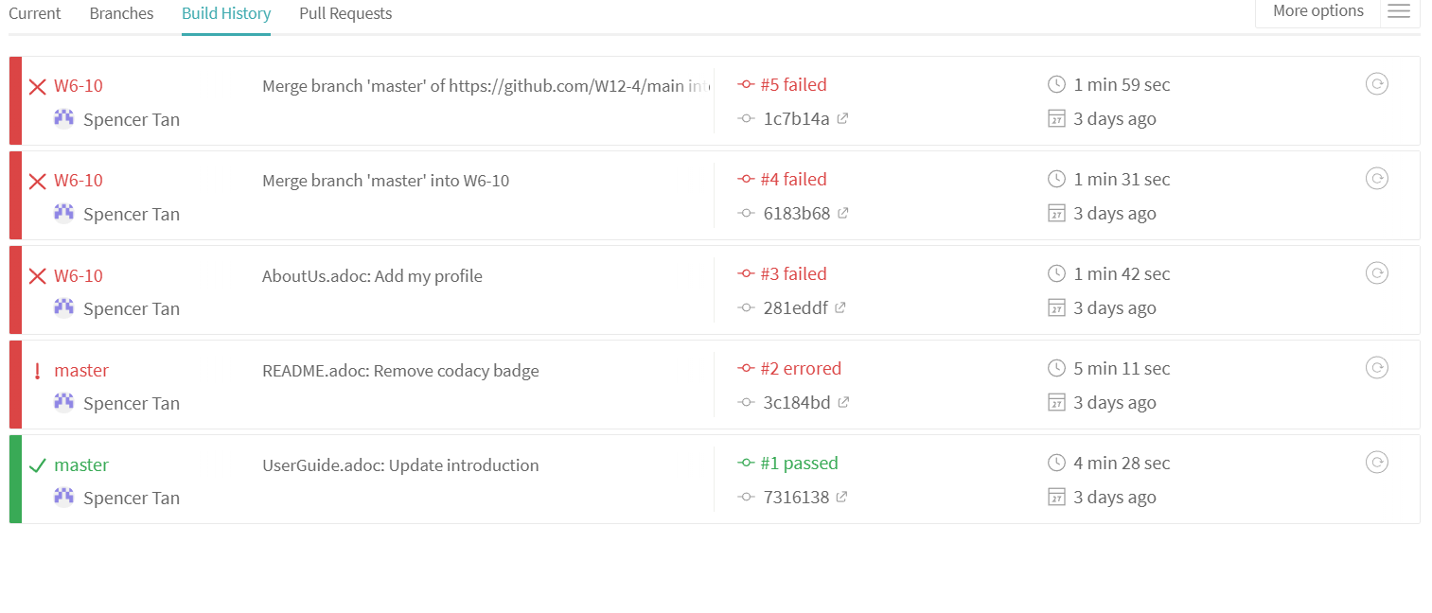This screenshot has width=1432, height=613.
Task: Click commit hash 3c184bd of the errored build
Action: point(797,402)
